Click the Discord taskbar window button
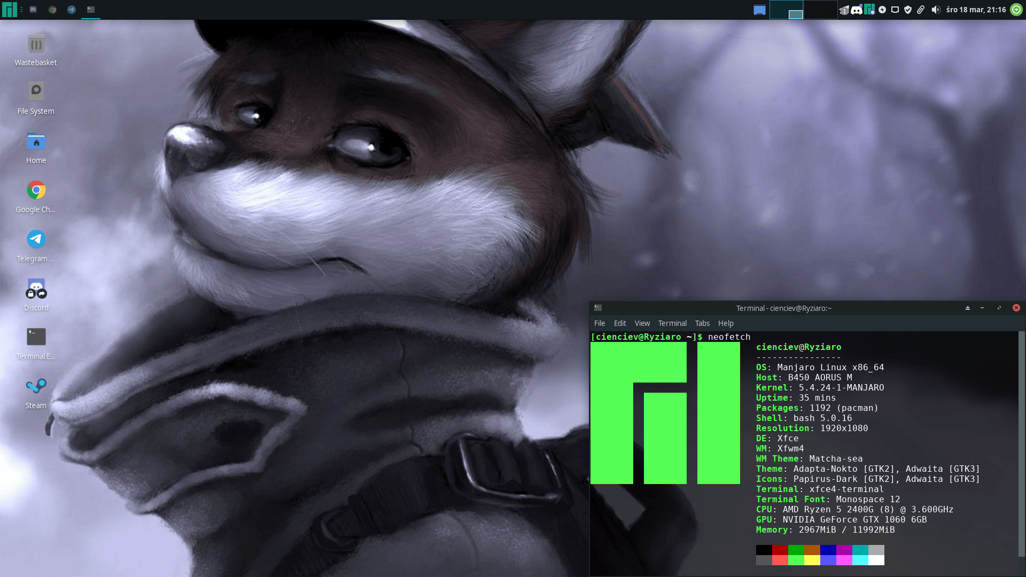Screen dimensions: 1026x577 (x=33, y=10)
